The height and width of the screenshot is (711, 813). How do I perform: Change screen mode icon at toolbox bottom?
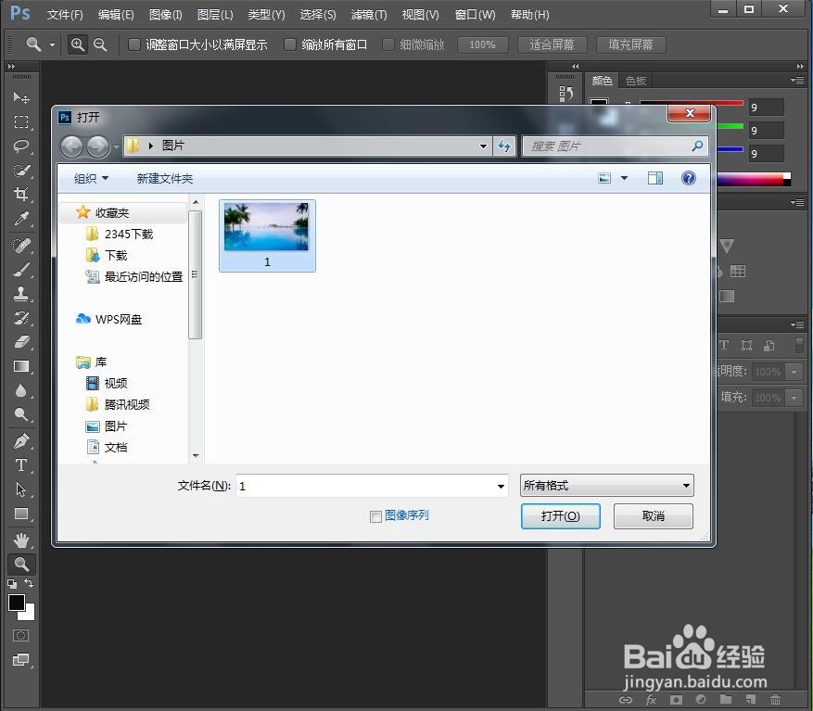click(20, 660)
